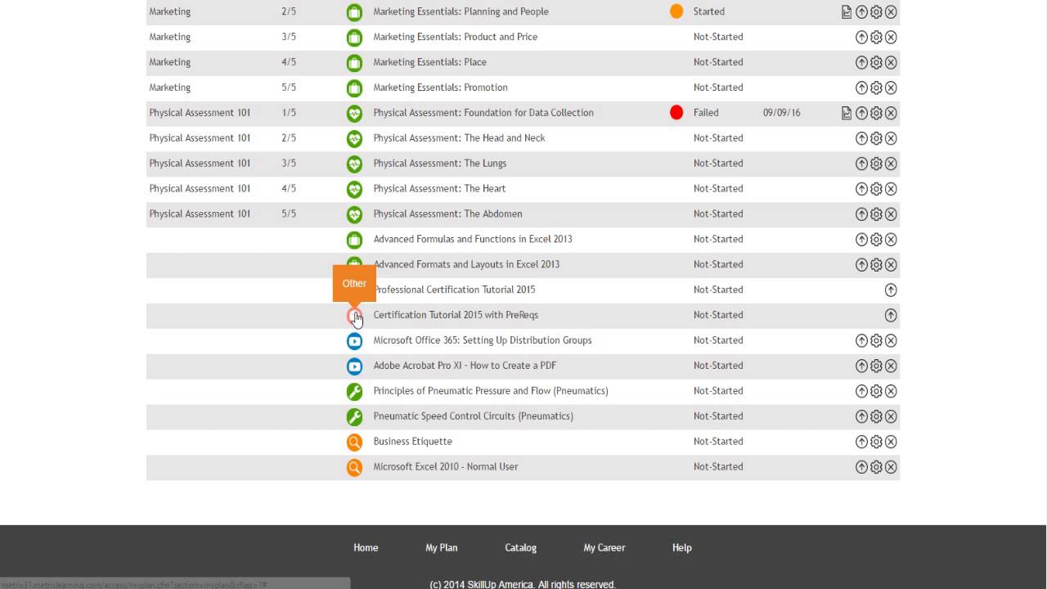Open Marketing Essentials: Product and Price course
The image size is (1047, 589).
456,37
